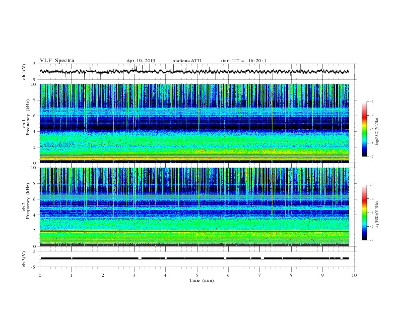Click the ch.3 black status trace

[x=194, y=259]
